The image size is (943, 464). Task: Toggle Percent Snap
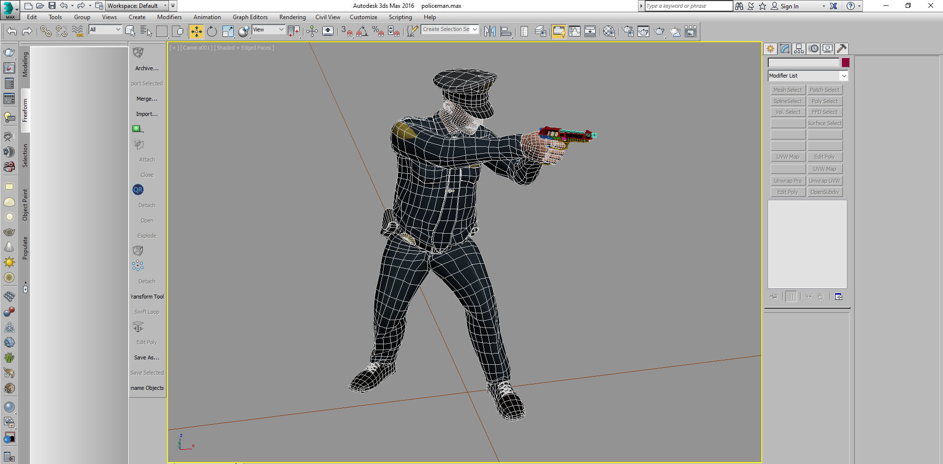(377, 31)
